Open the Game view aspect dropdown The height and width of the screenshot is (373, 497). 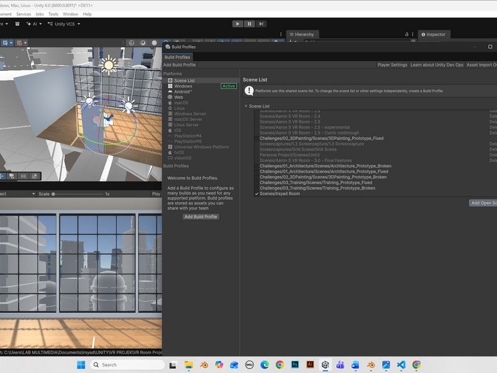coord(17,194)
